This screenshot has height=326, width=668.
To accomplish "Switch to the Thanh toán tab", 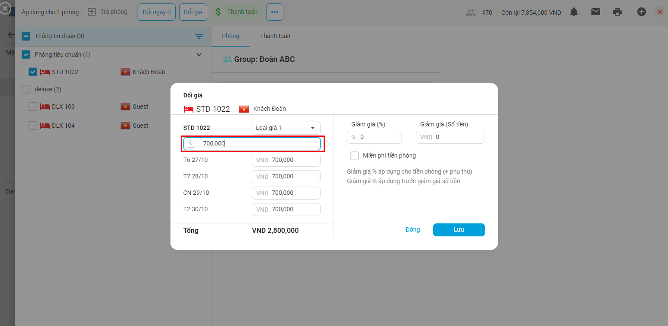I will coord(275,36).
